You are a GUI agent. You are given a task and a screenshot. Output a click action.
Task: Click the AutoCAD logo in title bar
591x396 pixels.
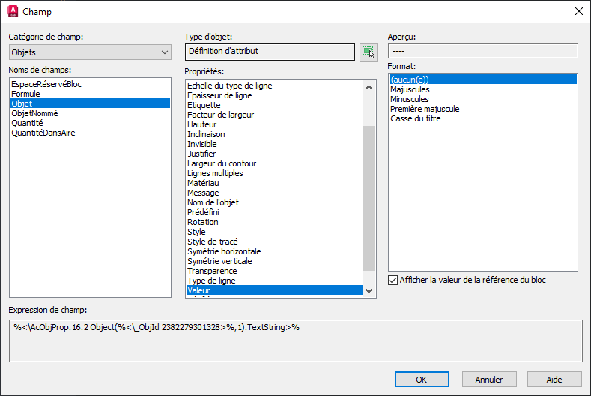(x=13, y=12)
